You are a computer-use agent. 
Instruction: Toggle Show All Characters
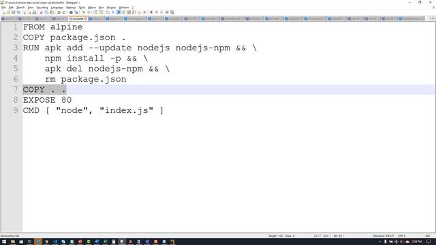pos(113,12)
